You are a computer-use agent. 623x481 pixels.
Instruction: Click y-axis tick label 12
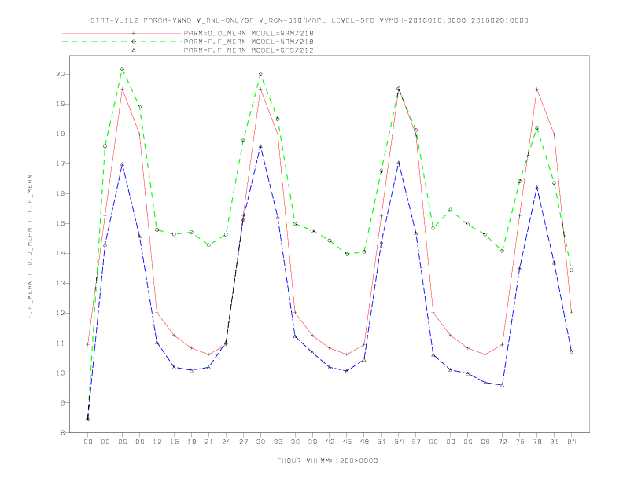pyautogui.click(x=61, y=313)
